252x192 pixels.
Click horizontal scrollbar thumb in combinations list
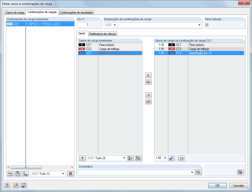26,167
